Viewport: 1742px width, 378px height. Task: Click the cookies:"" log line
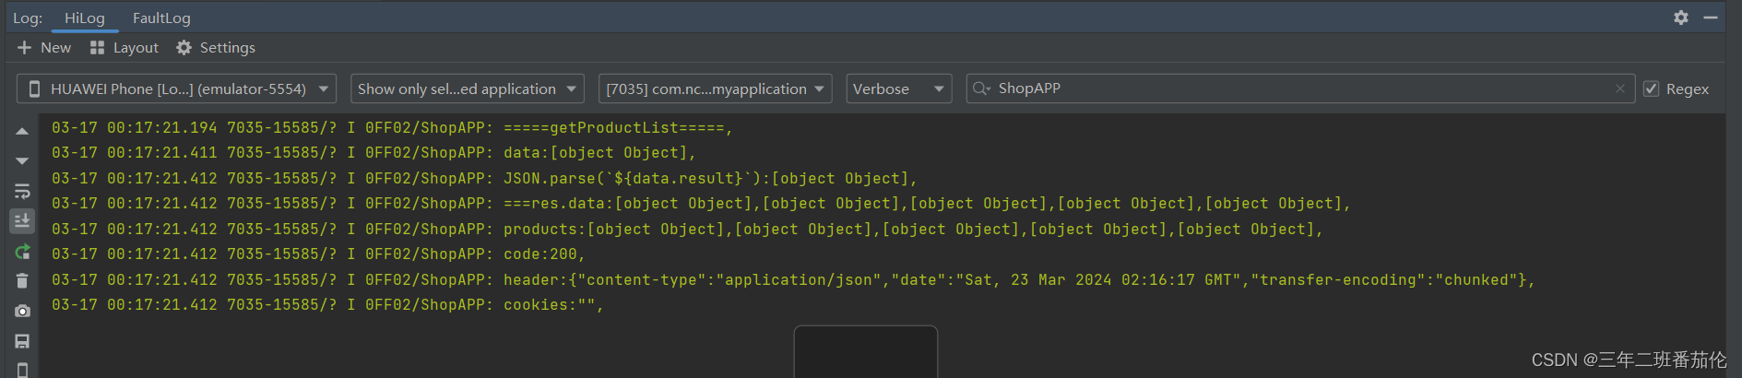(x=327, y=305)
